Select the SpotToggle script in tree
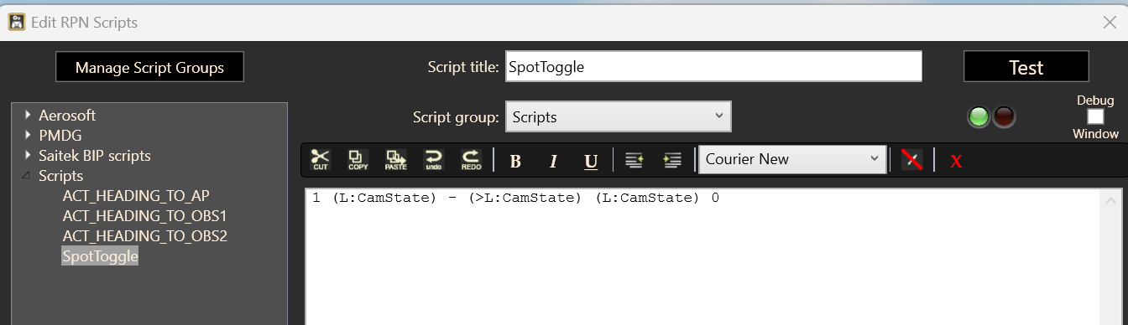1128x325 pixels. pyautogui.click(x=100, y=256)
